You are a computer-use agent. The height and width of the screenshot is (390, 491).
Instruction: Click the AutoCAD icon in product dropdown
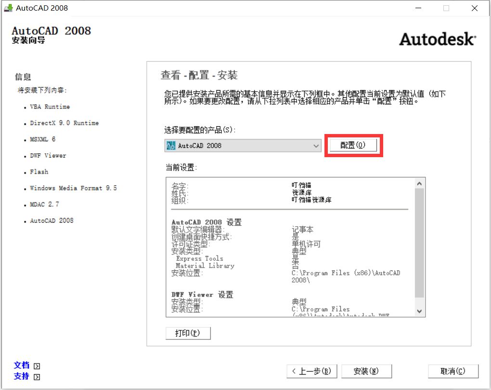171,146
